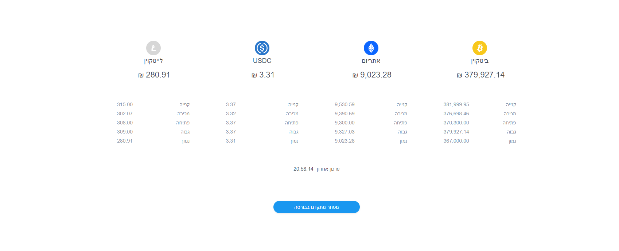Click Bitcoin buy value 381,999.95
Viewport: 619px width, 251px height.
click(x=456, y=104)
